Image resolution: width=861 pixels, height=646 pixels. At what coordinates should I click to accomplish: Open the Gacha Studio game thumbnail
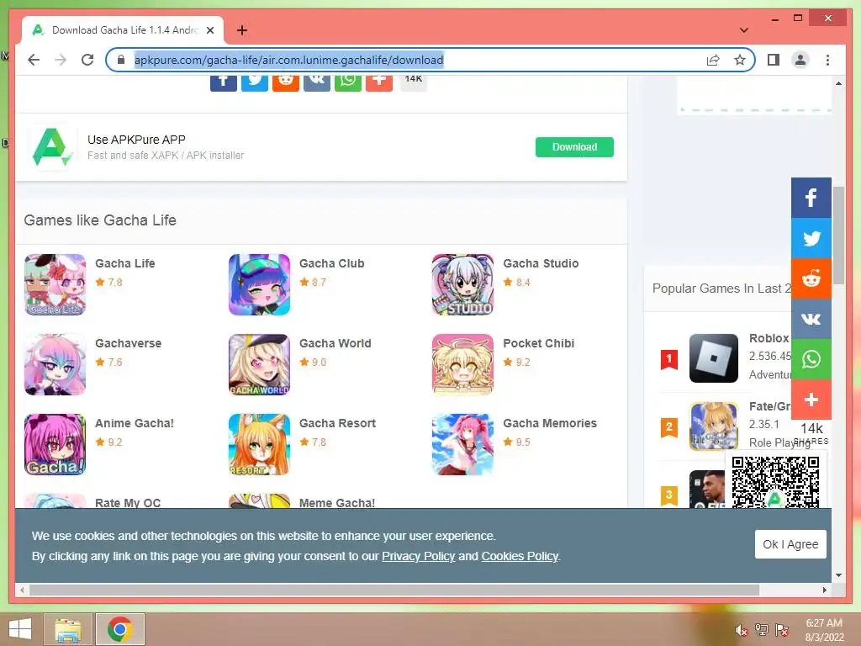tap(463, 284)
